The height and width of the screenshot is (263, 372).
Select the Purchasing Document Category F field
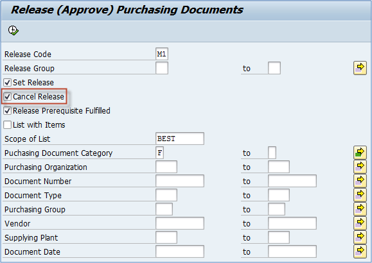pos(159,153)
